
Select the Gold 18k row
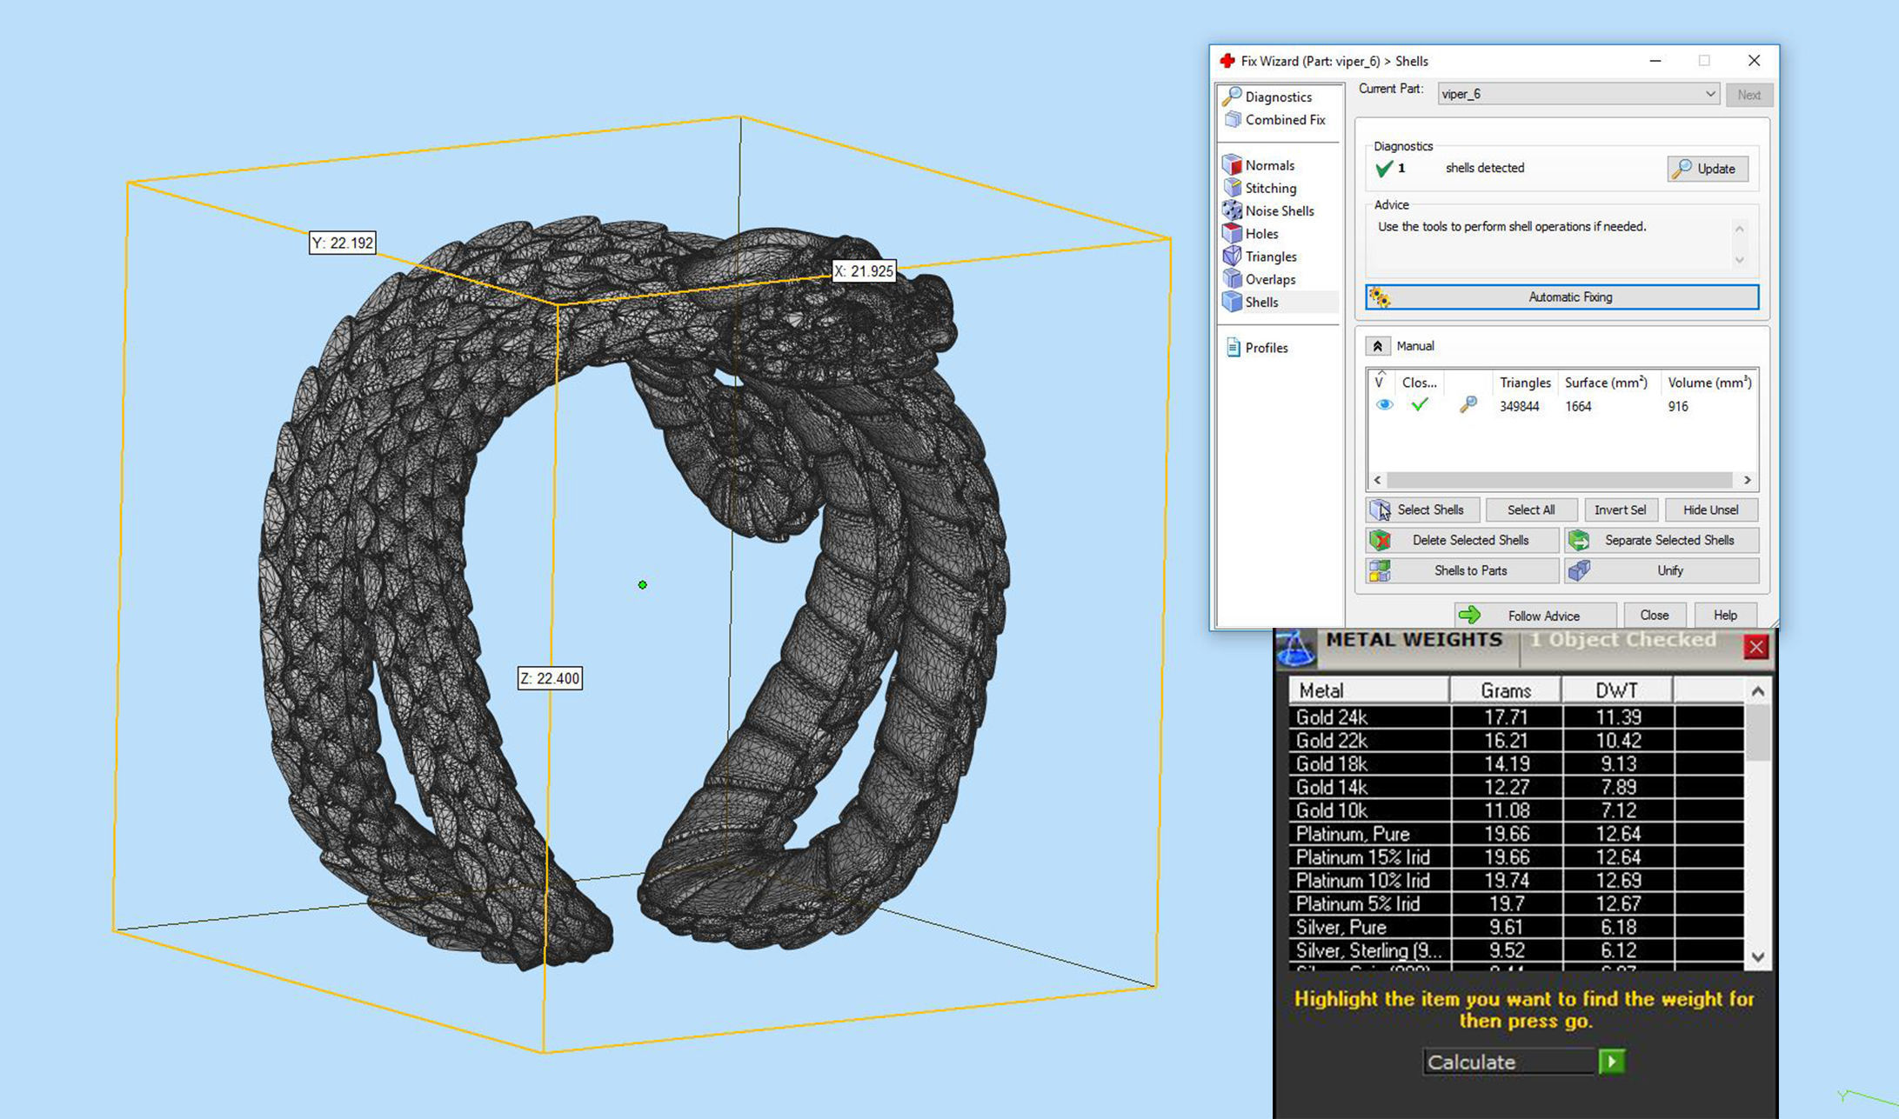pyautogui.click(x=1515, y=764)
